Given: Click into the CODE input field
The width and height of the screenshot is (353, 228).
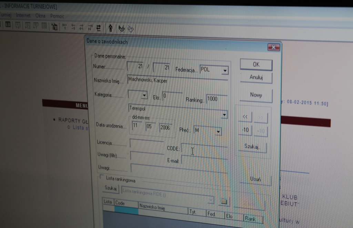Looking at the screenshot, I should 204,150.
